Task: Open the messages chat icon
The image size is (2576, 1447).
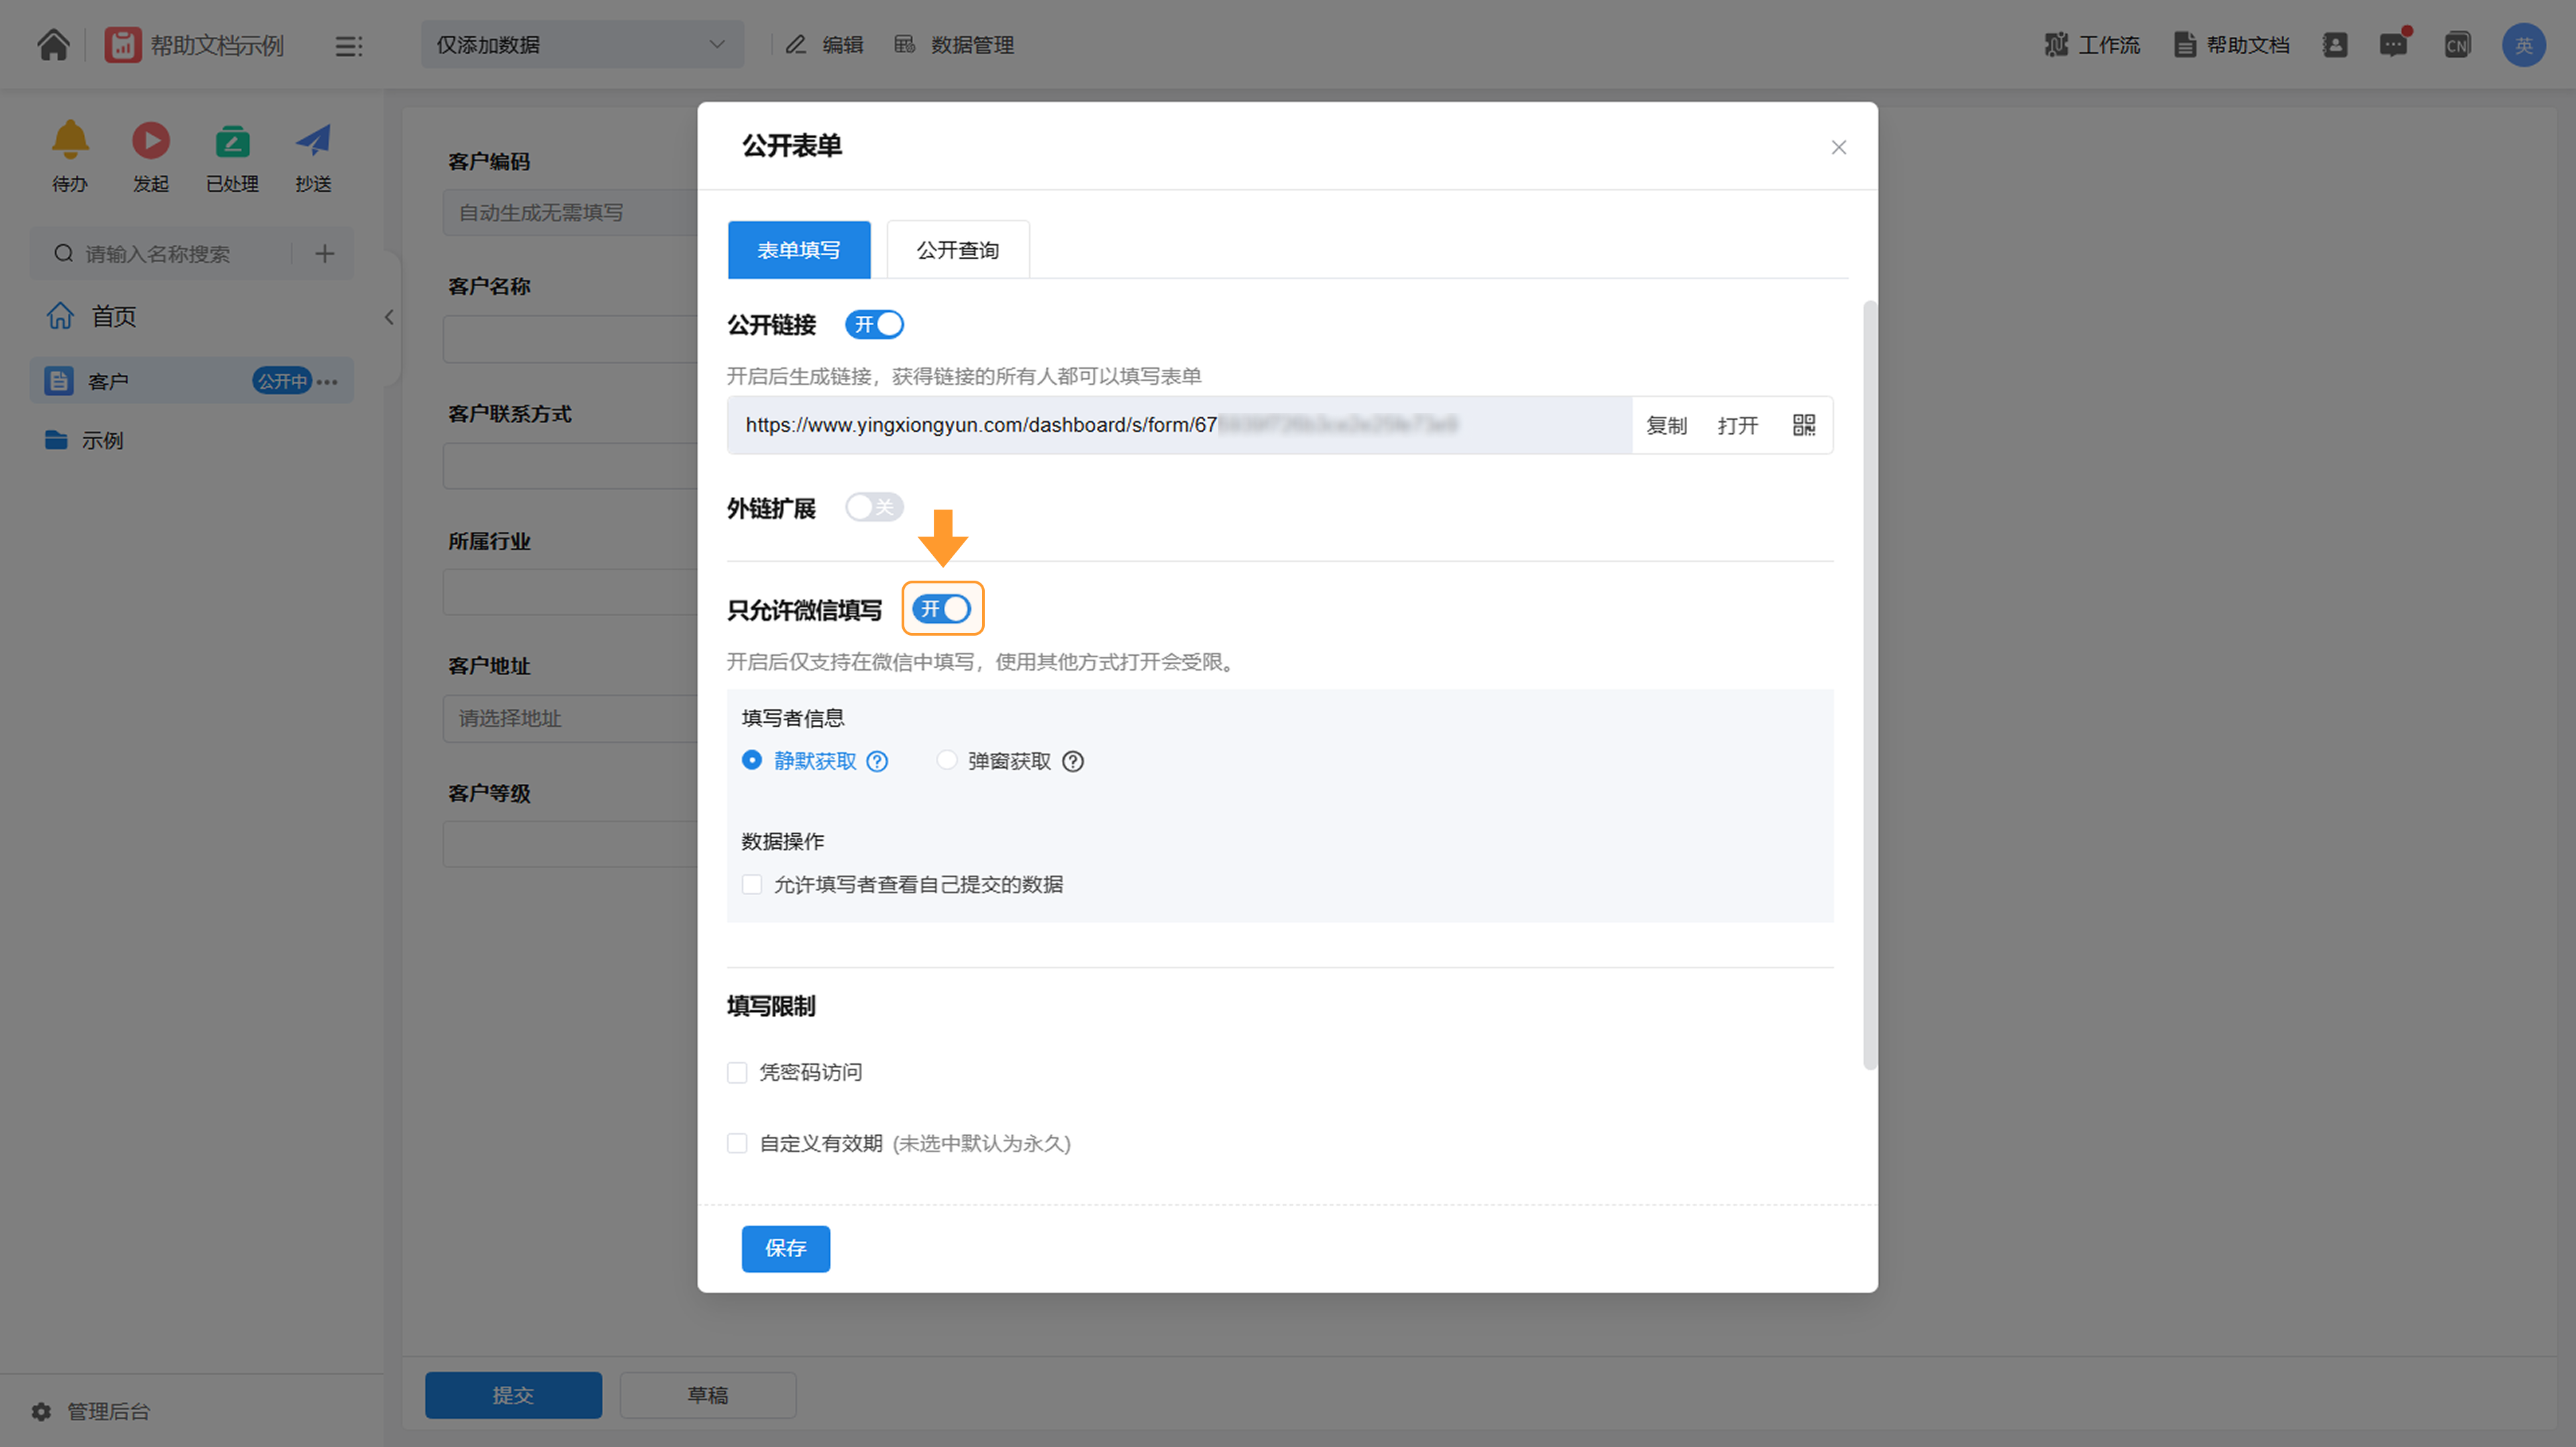Action: (2393, 45)
